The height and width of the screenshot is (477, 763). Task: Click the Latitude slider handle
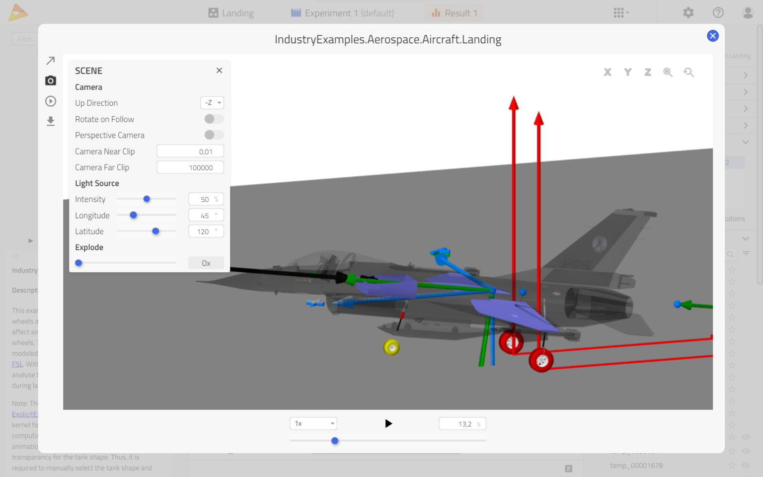[x=155, y=231]
